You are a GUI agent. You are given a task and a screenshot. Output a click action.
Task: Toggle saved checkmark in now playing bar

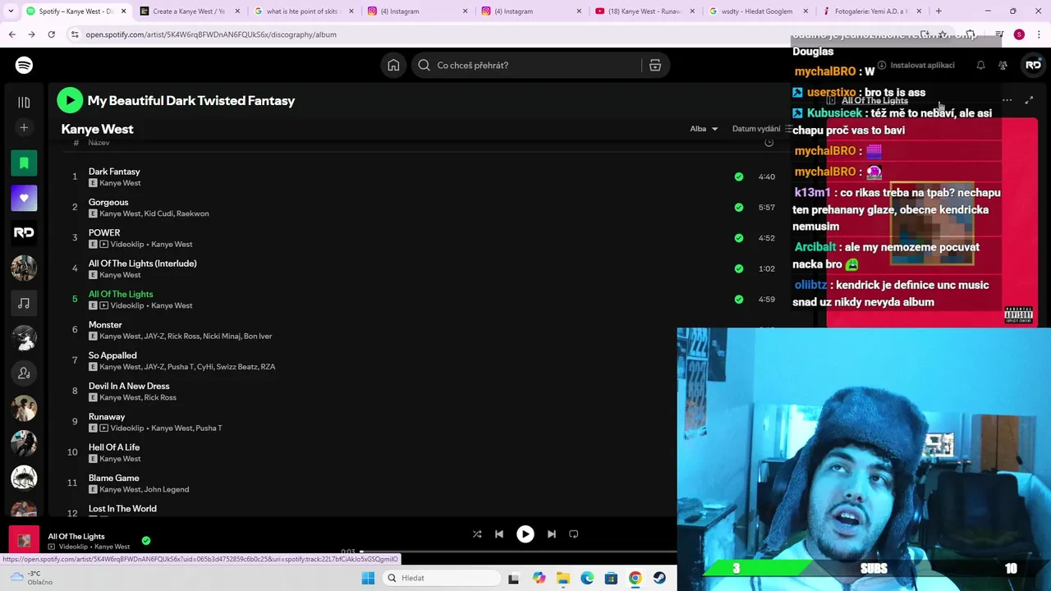click(x=145, y=540)
